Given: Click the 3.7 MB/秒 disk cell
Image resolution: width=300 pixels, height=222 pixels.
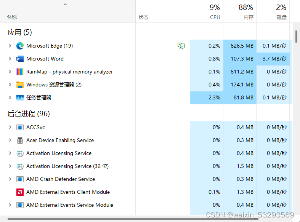Looking at the screenshot, I should pos(273,59).
